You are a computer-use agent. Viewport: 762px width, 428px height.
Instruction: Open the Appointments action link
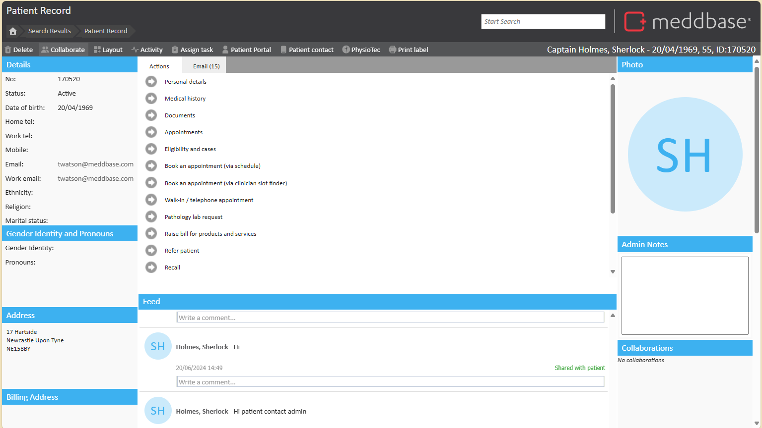(183, 132)
